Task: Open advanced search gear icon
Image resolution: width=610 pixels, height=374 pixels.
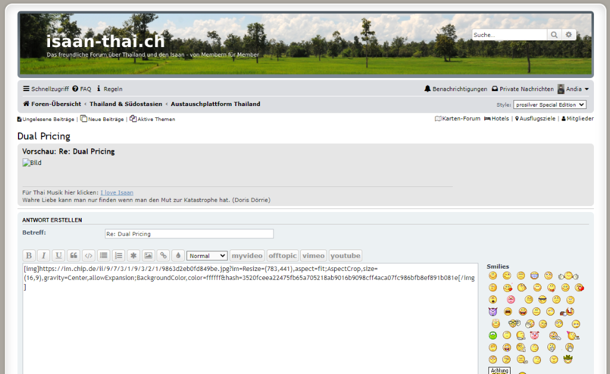Action: pyautogui.click(x=569, y=35)
